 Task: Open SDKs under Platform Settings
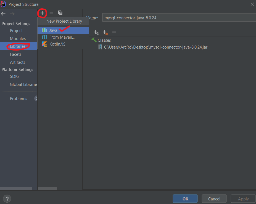coord(14,77)
